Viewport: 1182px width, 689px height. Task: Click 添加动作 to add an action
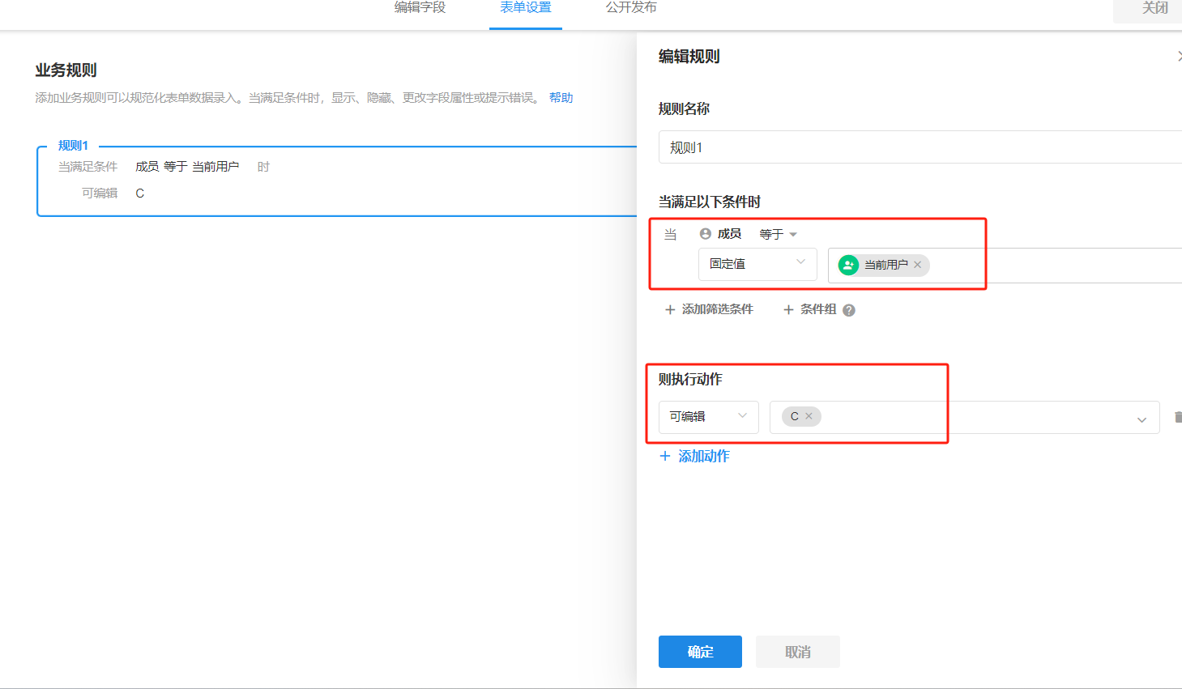[x=695, y=457]
